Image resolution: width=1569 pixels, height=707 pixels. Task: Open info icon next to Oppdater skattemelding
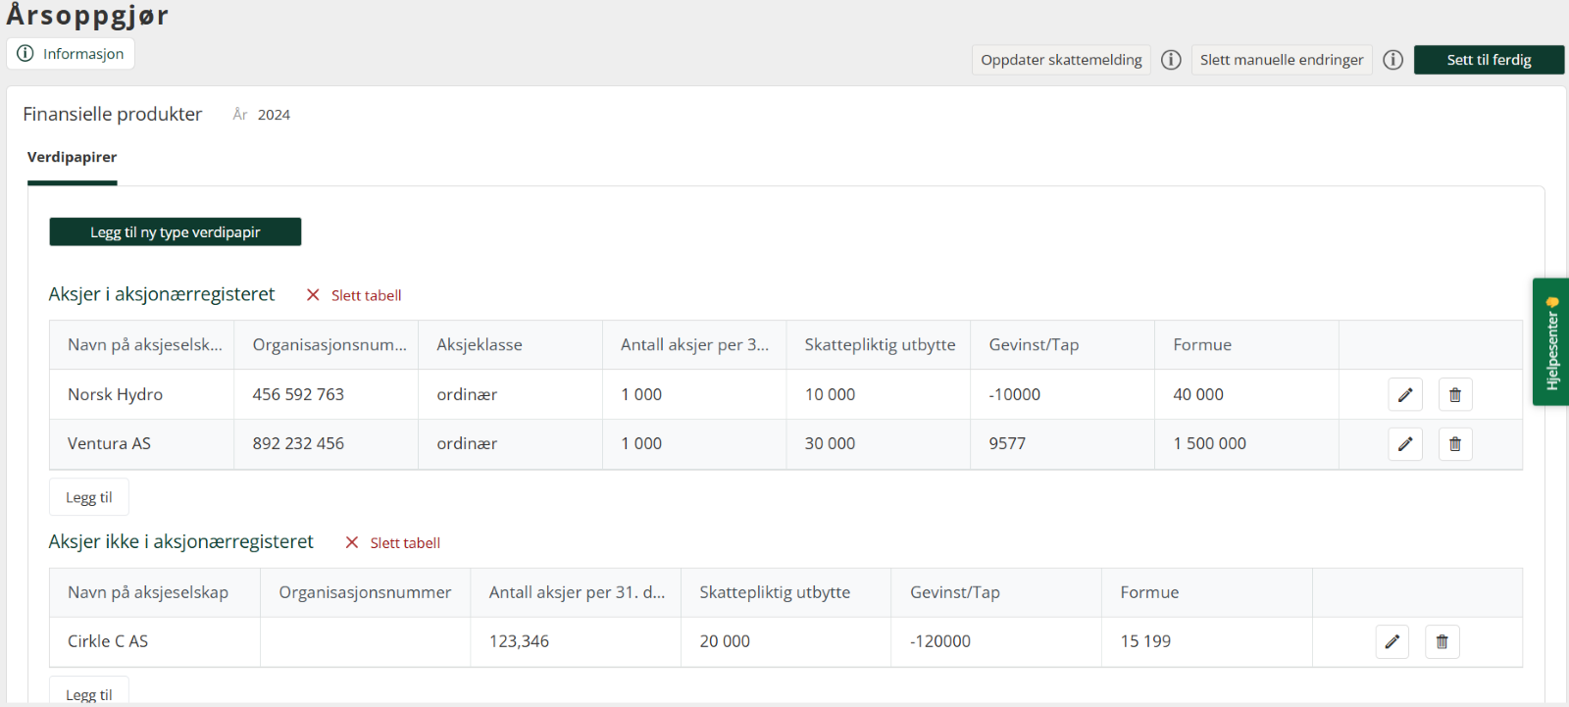1171,60
